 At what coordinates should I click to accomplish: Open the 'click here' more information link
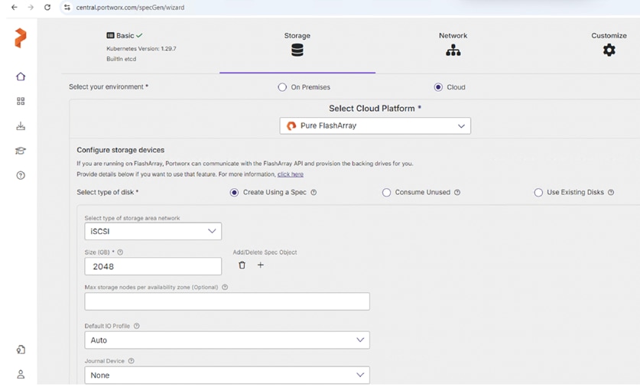(x=291, y=174)
